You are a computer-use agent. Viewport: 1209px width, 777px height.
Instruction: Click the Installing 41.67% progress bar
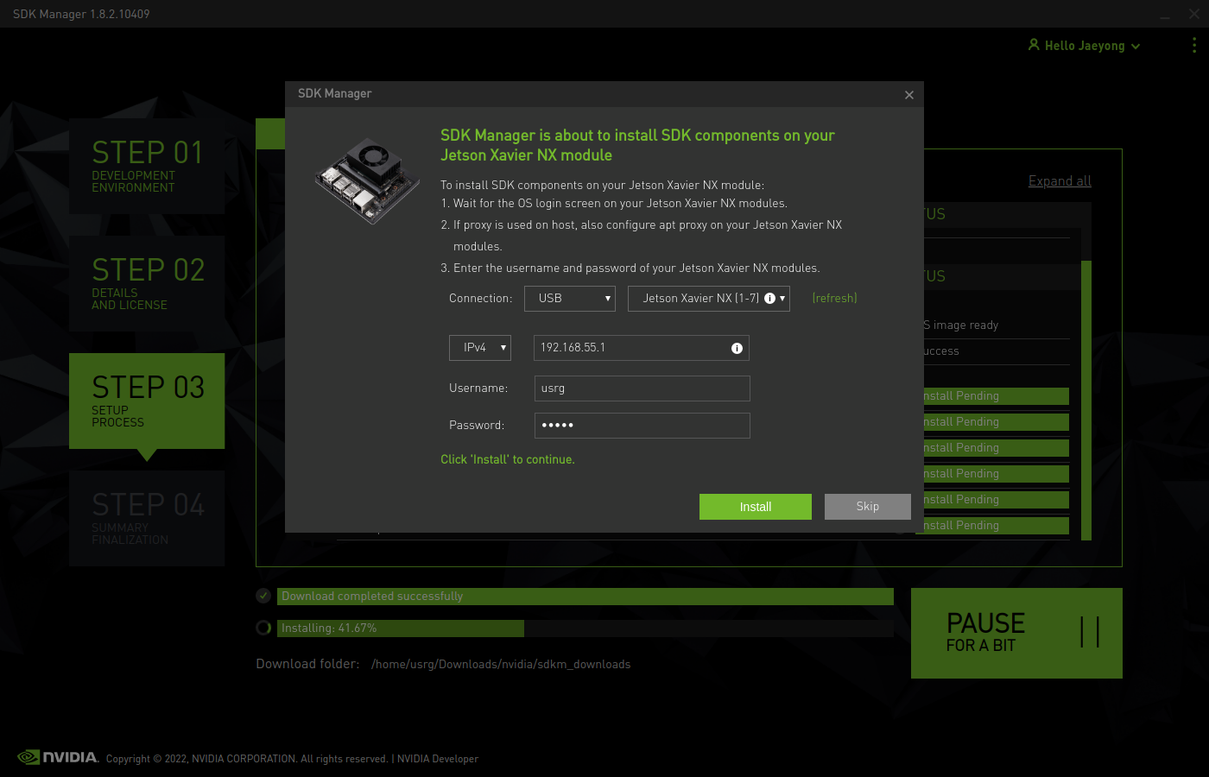[586, 629]
